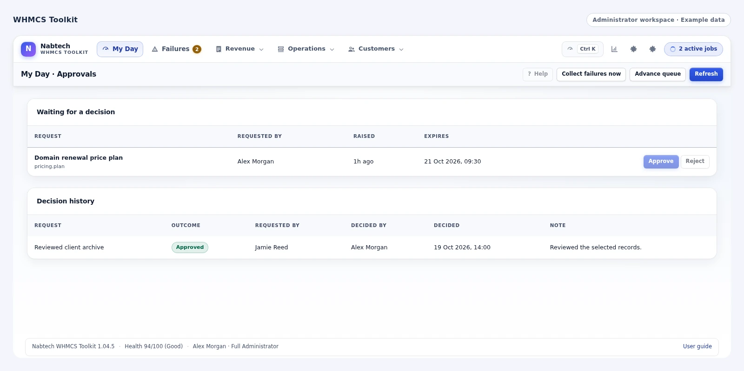Reject the Domain renewal price plan request
Viewport: 744px width, 371px height.
tap(695, 162)
